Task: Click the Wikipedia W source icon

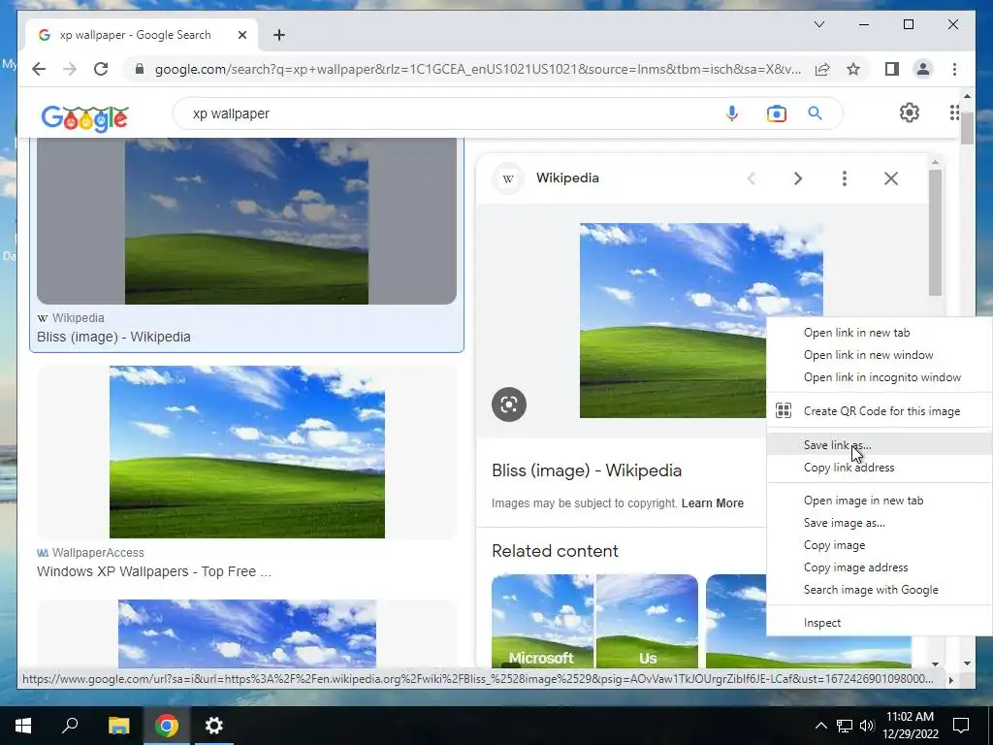Action: [508, 178]
